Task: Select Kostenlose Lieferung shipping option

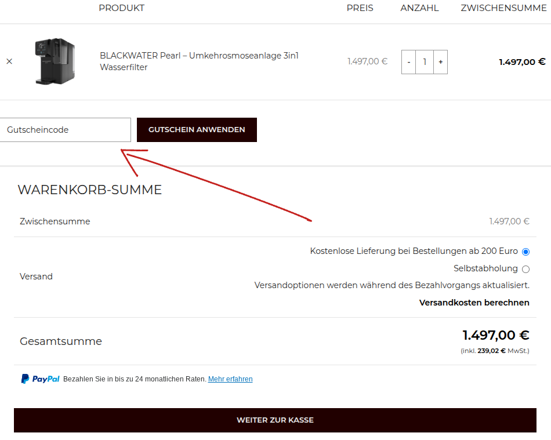Action: pyautogui.click(x=525, y=252)
